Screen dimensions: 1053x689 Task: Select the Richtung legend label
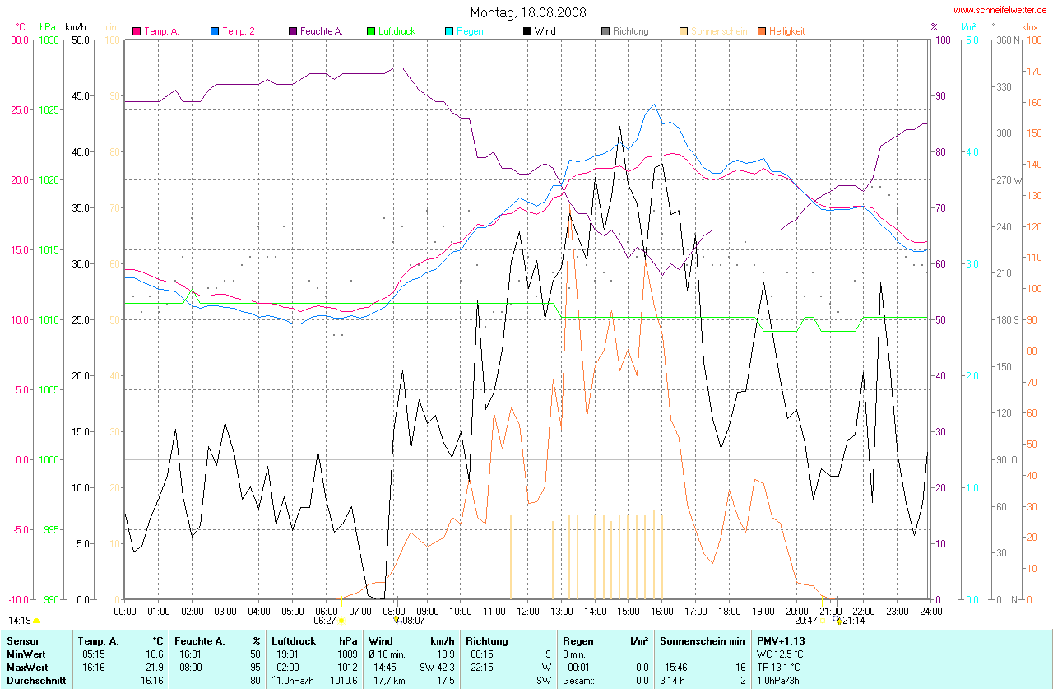[630, 31]
